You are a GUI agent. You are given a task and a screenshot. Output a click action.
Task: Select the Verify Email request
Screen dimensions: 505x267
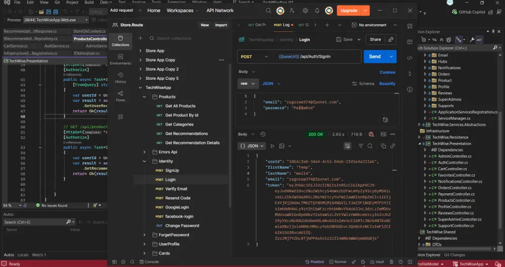click(176, 189)
